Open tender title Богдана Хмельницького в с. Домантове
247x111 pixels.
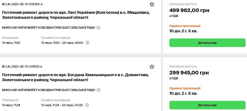pos(75,77)
